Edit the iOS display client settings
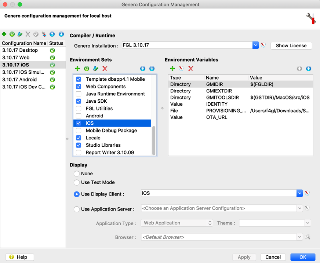 click(308, 193)
